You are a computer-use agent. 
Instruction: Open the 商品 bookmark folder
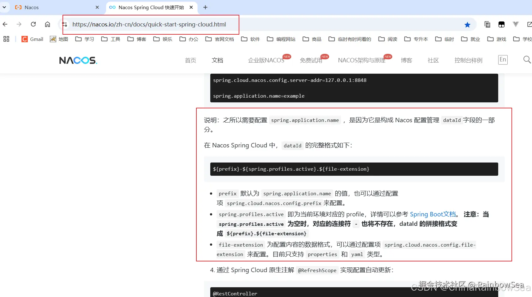coord(312,39)
